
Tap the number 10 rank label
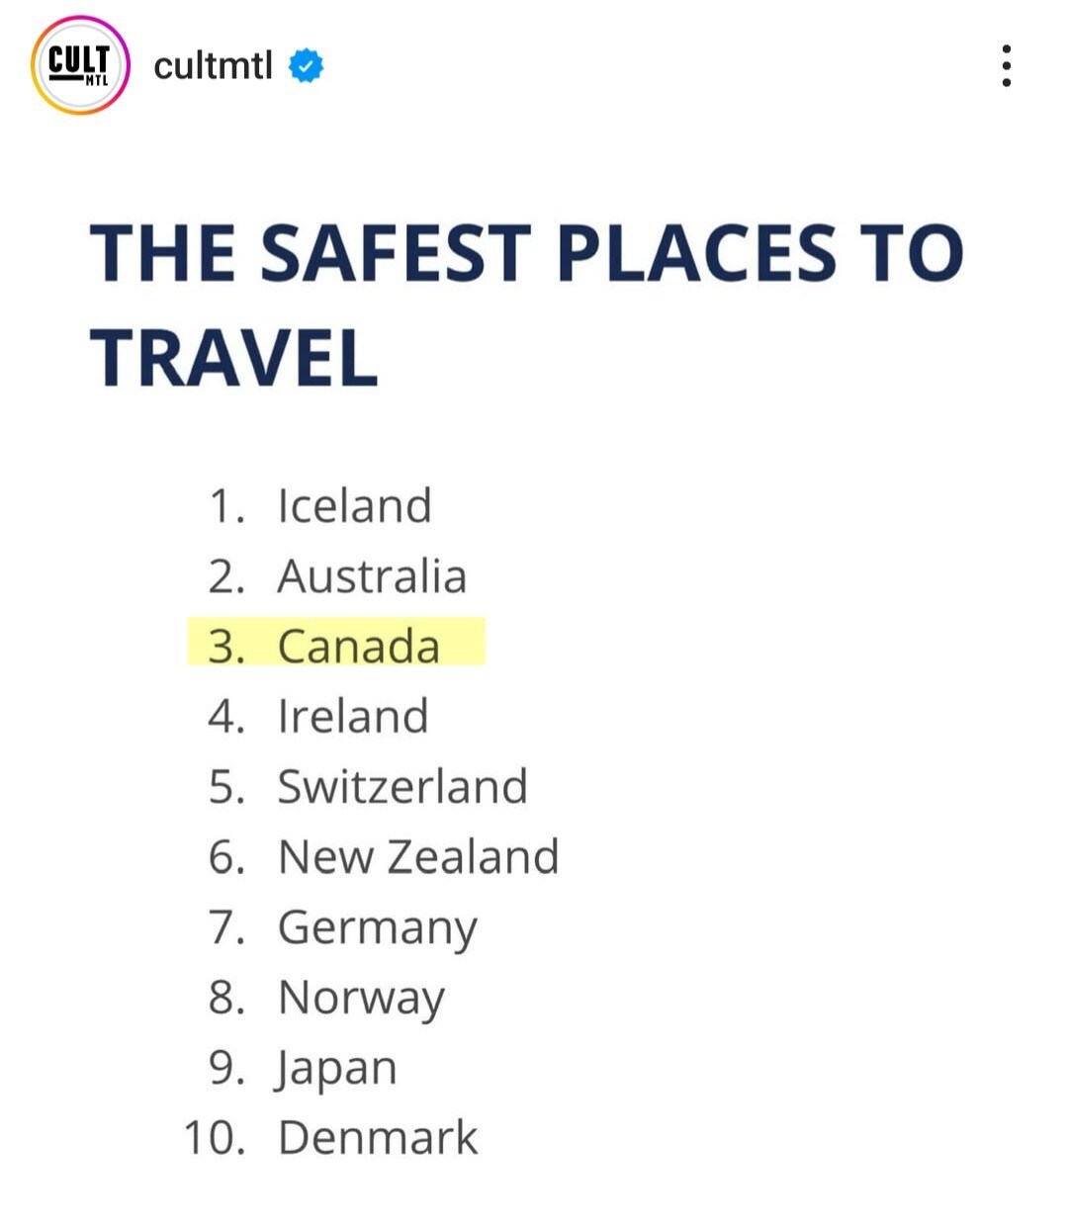(x=215, y=1138)
